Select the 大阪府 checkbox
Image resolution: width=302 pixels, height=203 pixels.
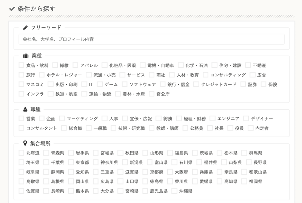coord(170,172)
